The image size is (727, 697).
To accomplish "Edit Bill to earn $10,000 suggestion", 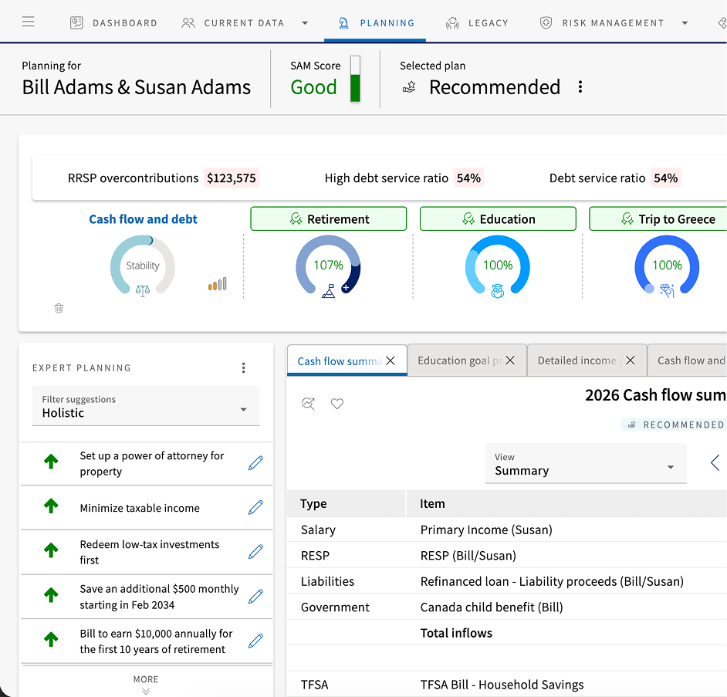I will pos(256,641).
